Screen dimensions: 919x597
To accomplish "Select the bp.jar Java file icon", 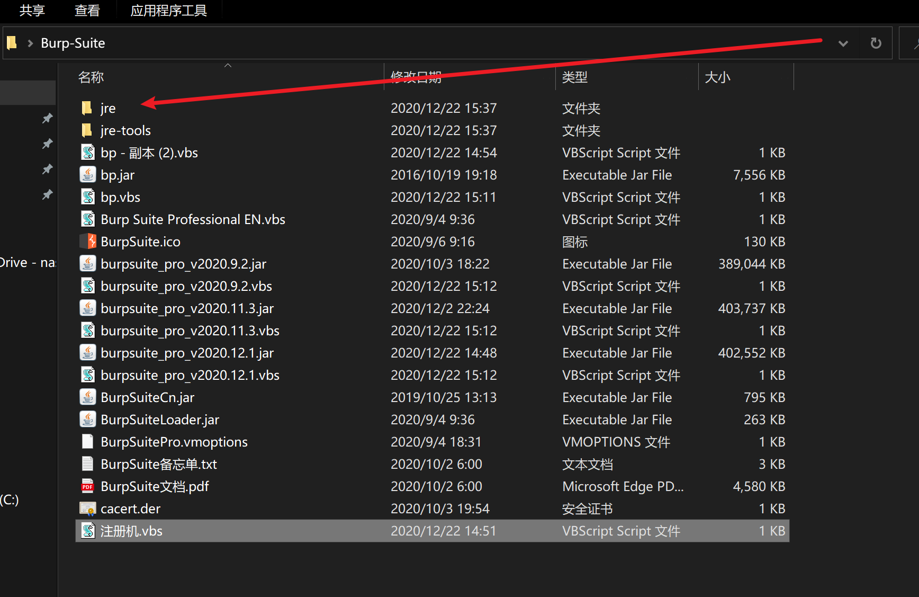I will (88, 174).
